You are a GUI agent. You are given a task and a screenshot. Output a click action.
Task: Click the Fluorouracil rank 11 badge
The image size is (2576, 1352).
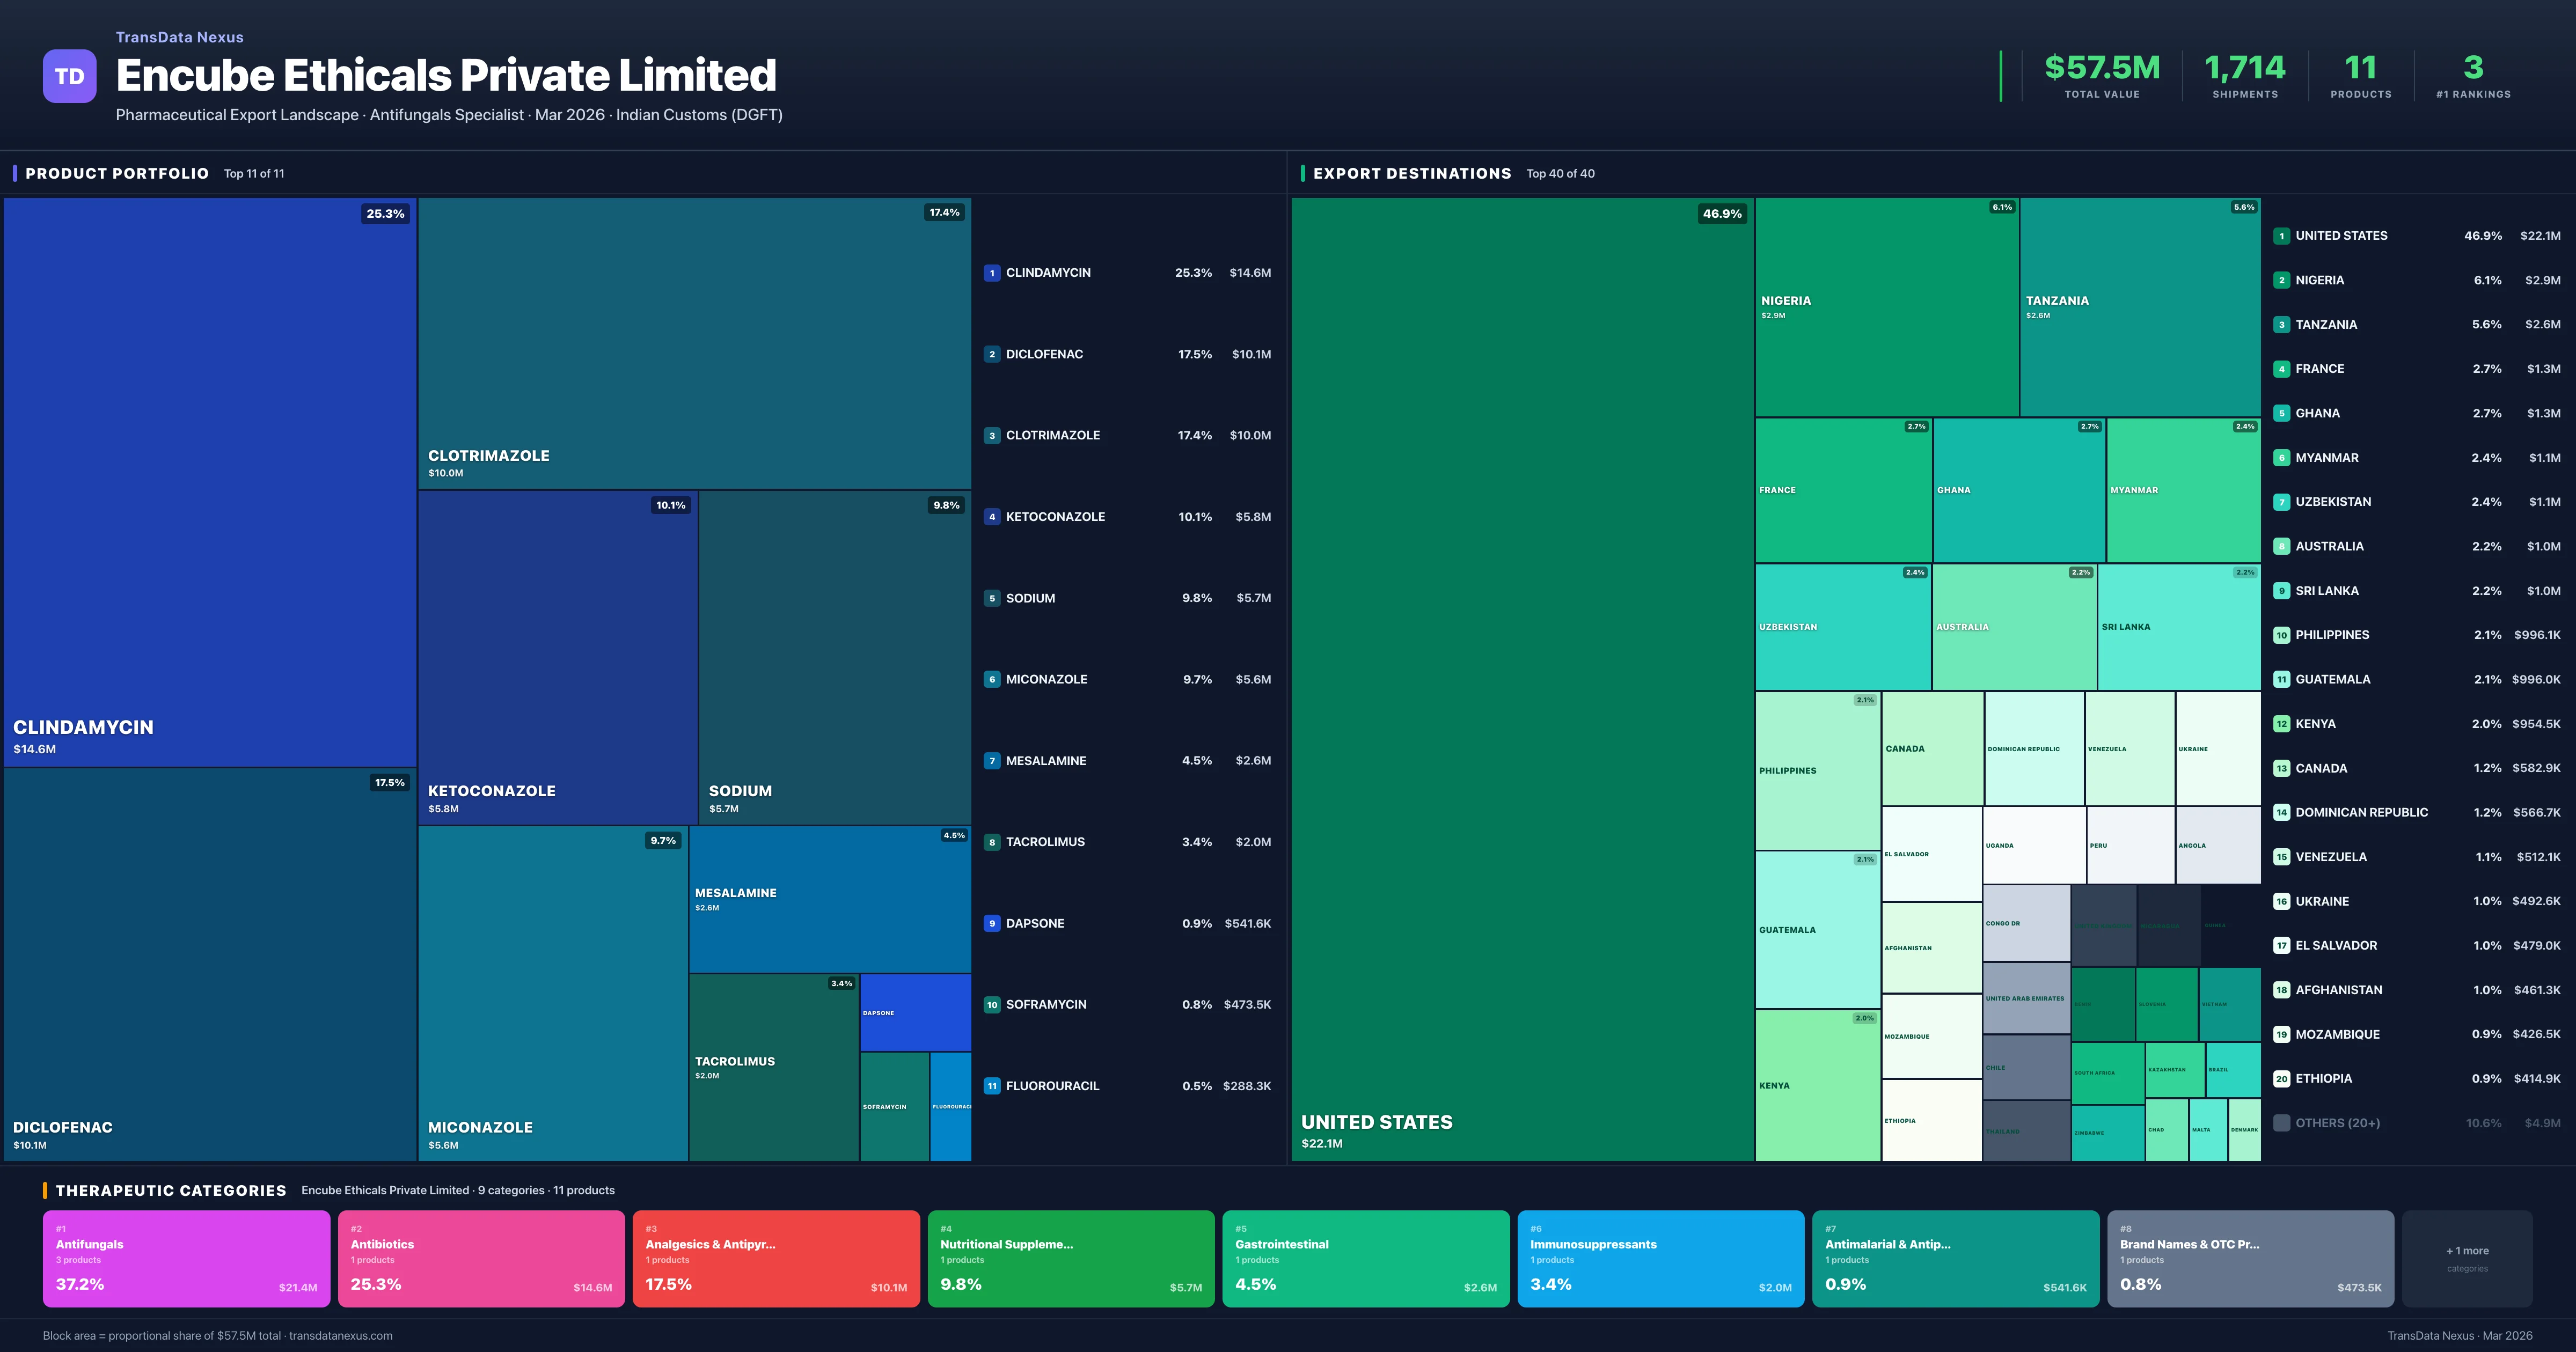(991, 1086)
